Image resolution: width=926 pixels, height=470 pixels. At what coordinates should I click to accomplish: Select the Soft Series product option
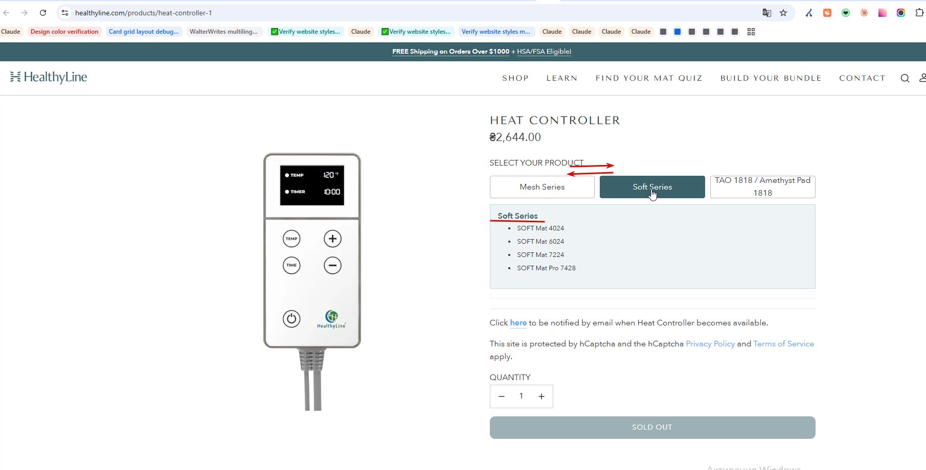652,187
